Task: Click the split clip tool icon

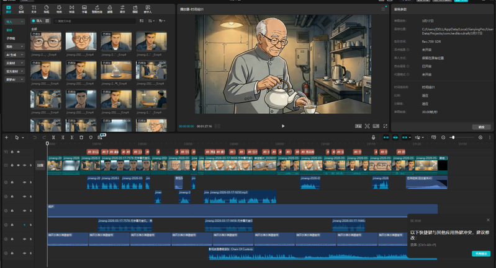Action: [x=54, y=137]
